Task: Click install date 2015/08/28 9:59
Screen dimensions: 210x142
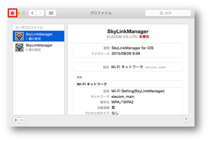Action: (126, 53)
